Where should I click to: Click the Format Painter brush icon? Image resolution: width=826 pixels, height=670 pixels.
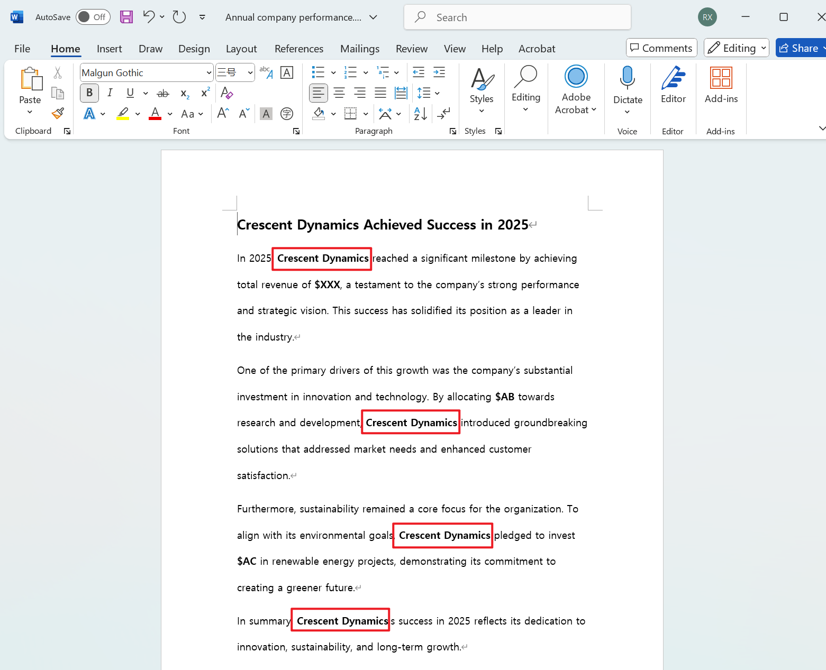tap(58, 113)
